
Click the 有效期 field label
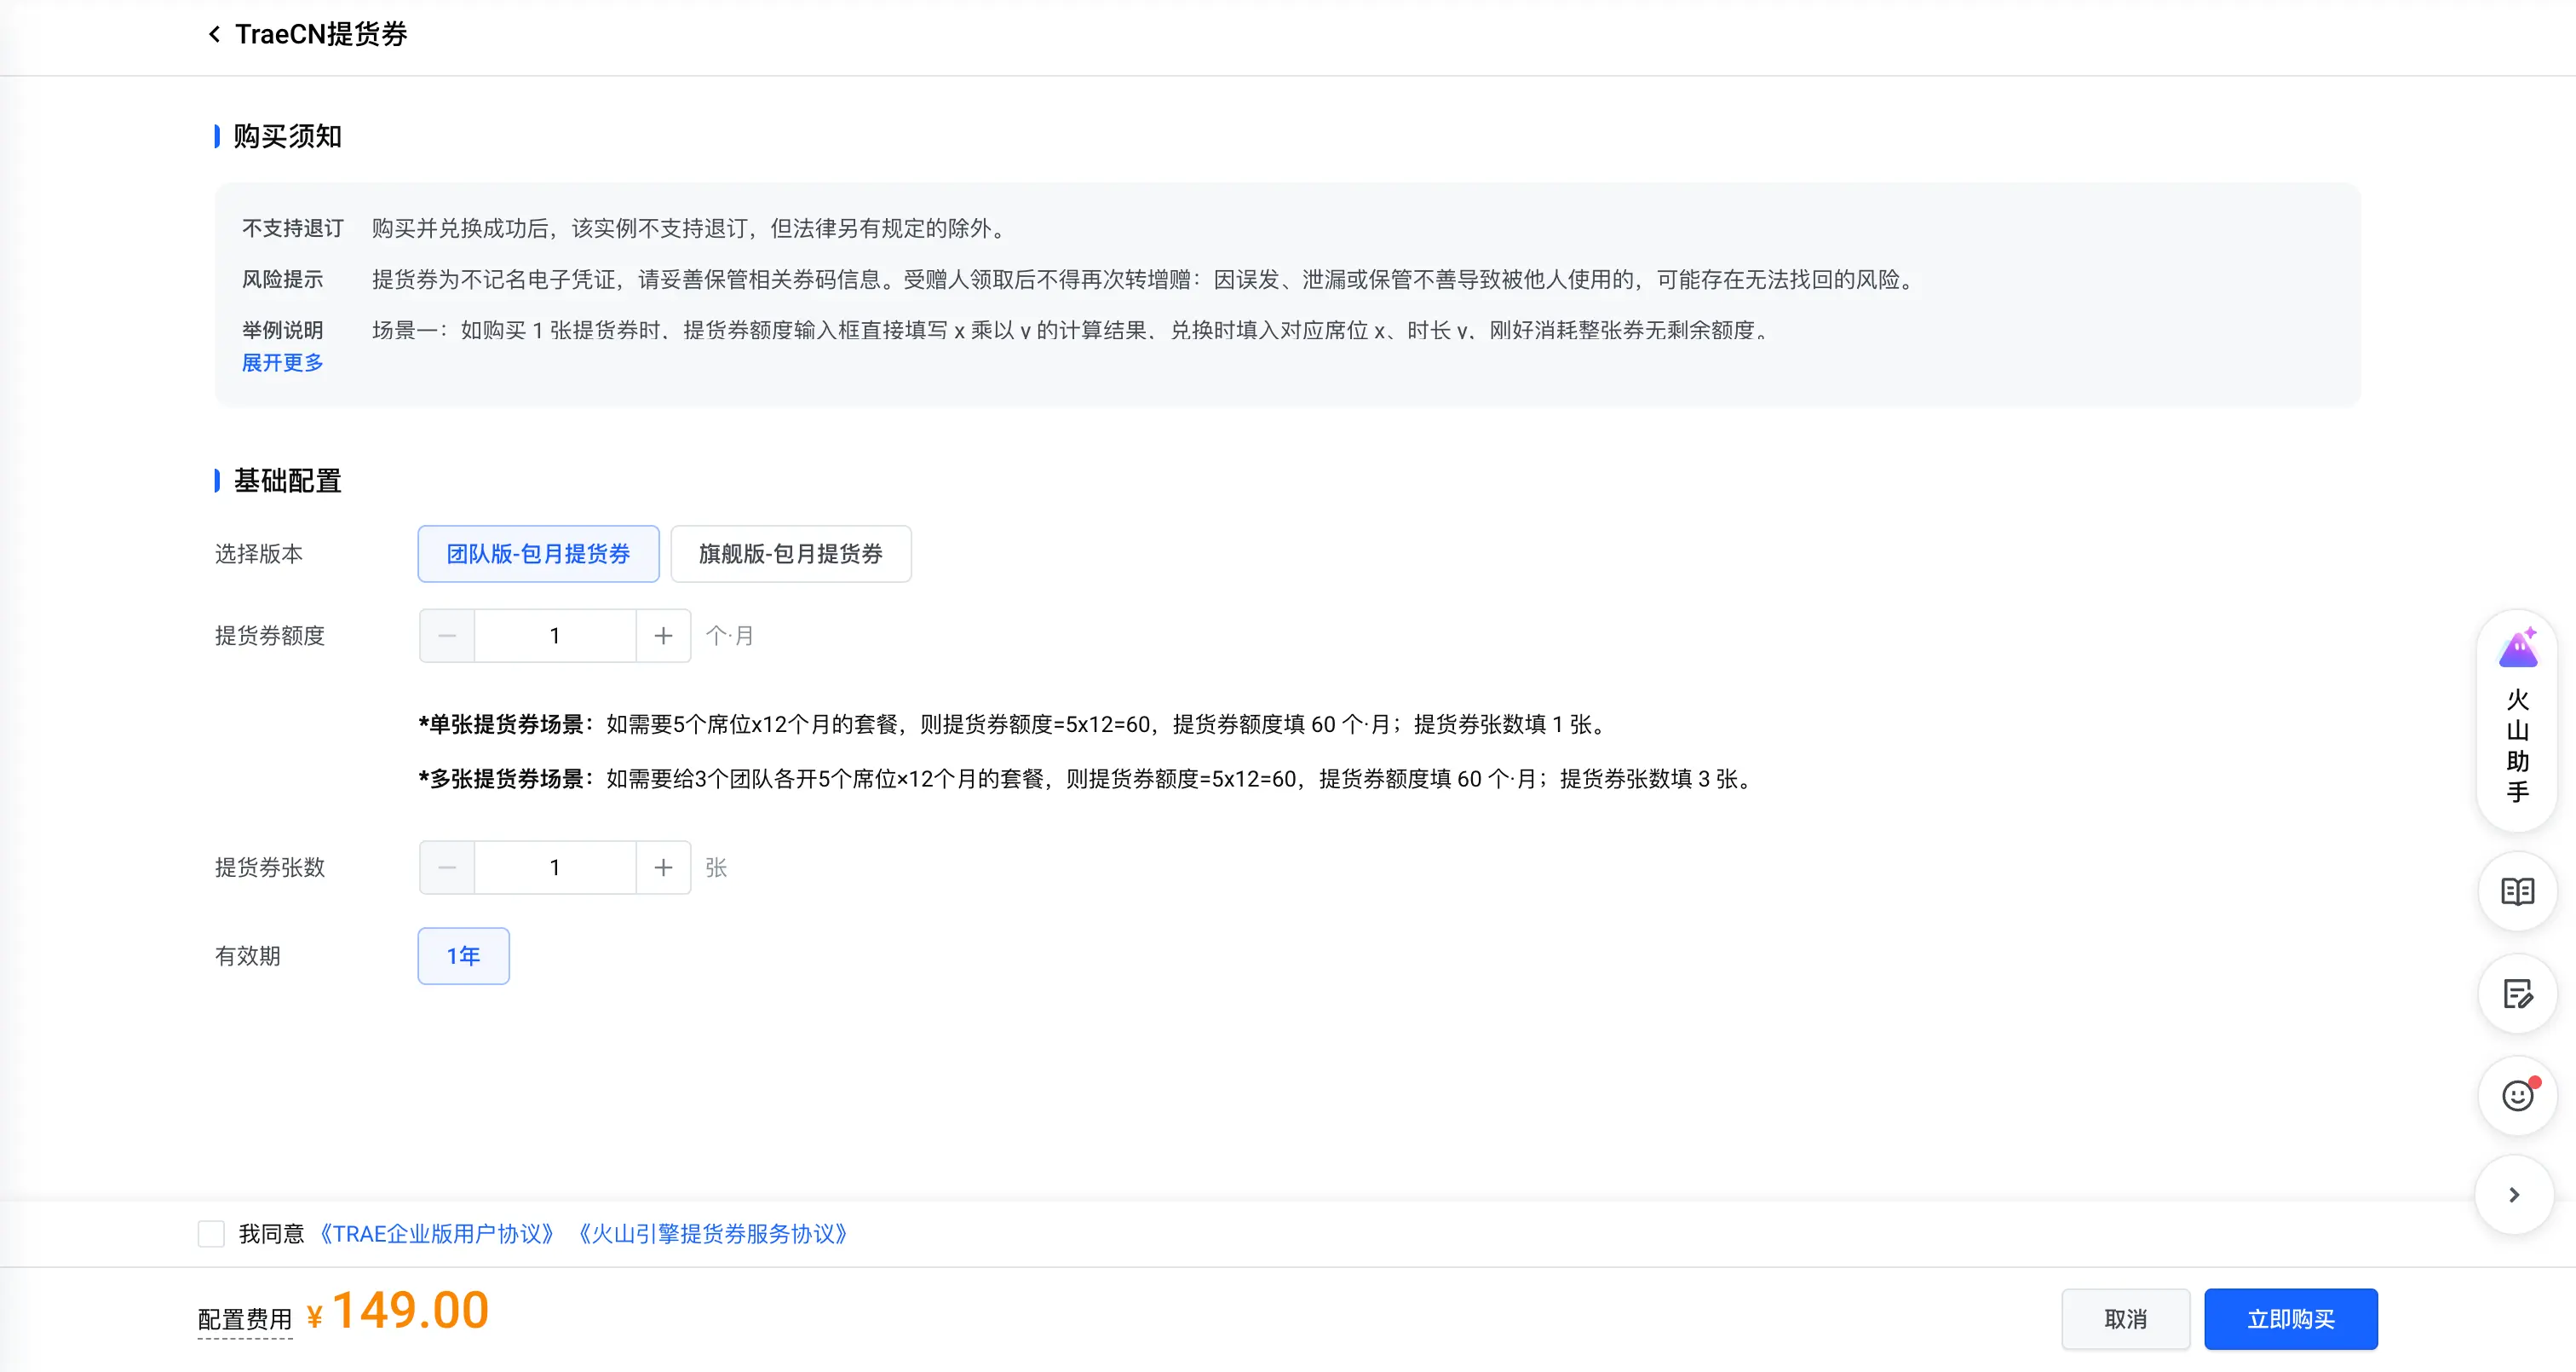[x=248, y=955]
